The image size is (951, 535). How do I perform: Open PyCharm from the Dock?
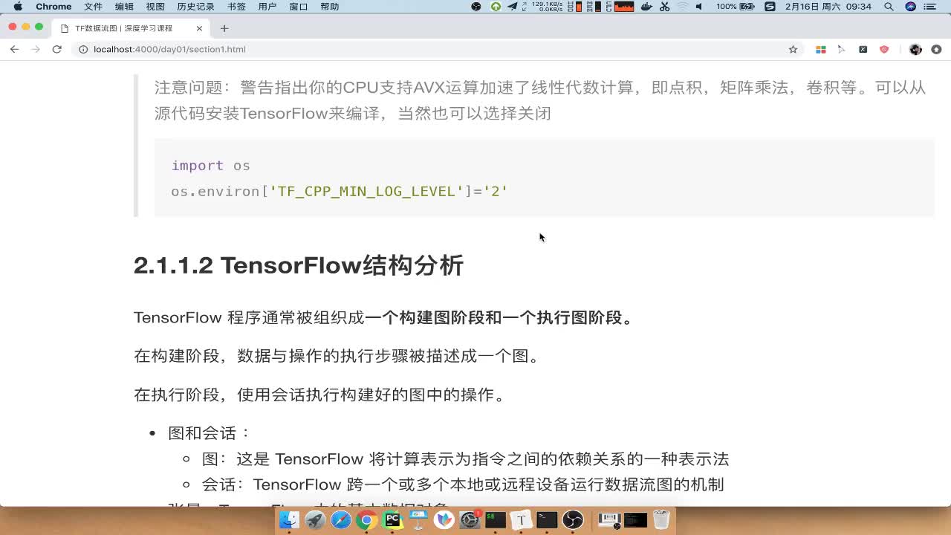coord(392,520)
